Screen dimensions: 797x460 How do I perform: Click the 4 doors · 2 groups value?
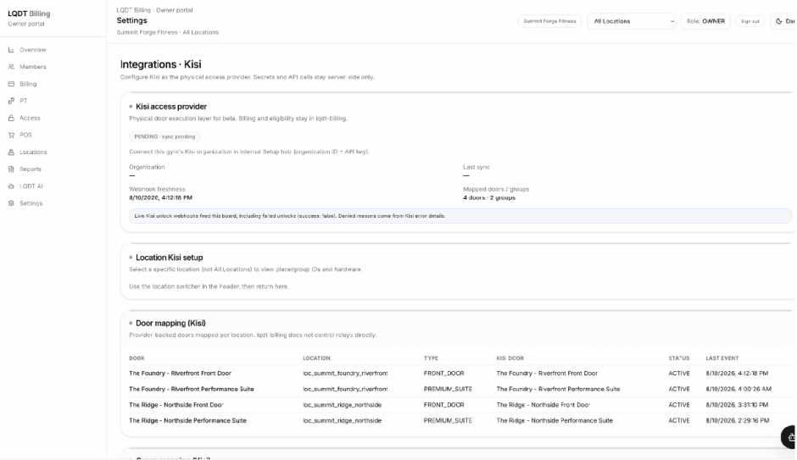click(x=489, y=197)
